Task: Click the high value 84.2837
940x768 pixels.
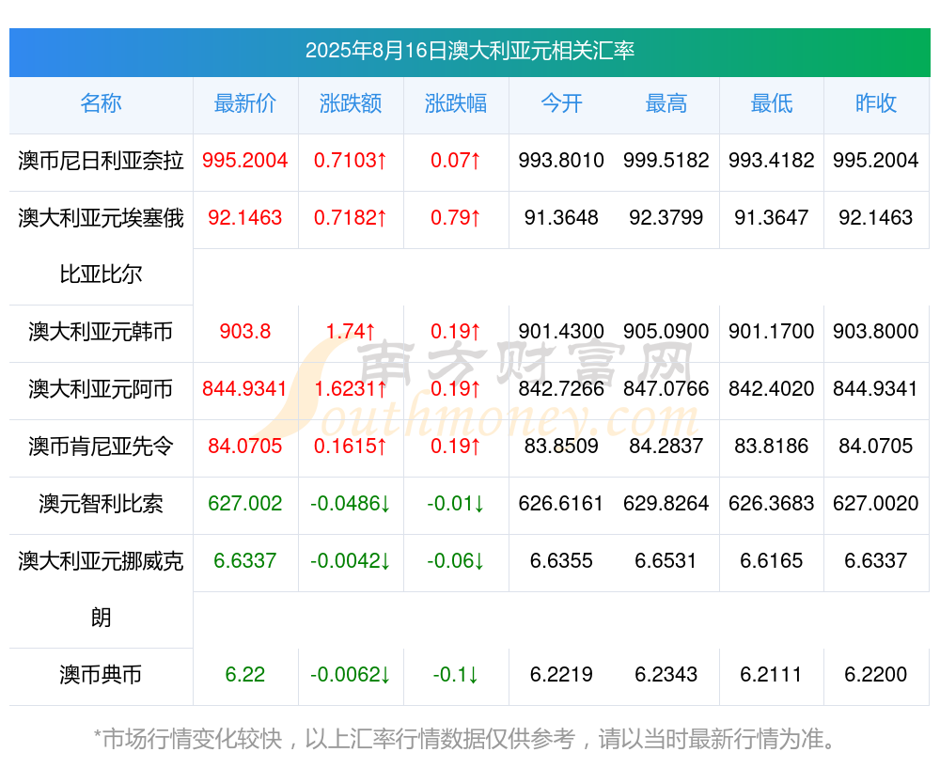Action: point(666,447)
